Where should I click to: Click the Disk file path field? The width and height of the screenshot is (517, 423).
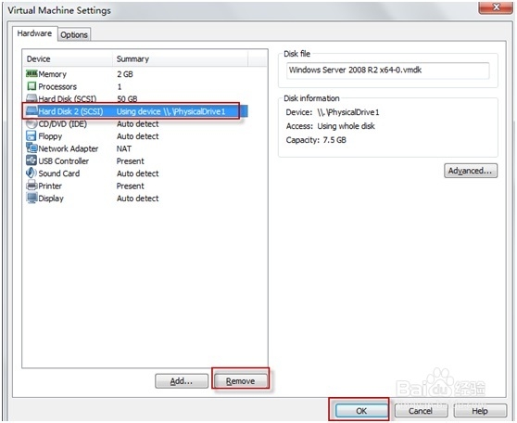tap(387, 70)
